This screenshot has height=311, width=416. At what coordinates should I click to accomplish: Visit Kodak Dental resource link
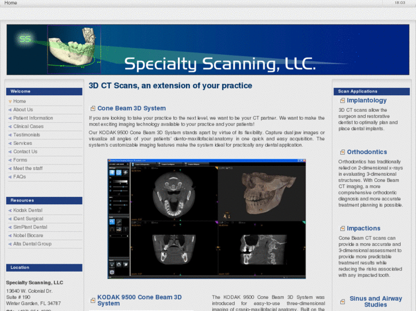[x=28, y=210]
